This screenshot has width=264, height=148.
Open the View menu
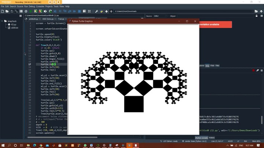(62, 6)
